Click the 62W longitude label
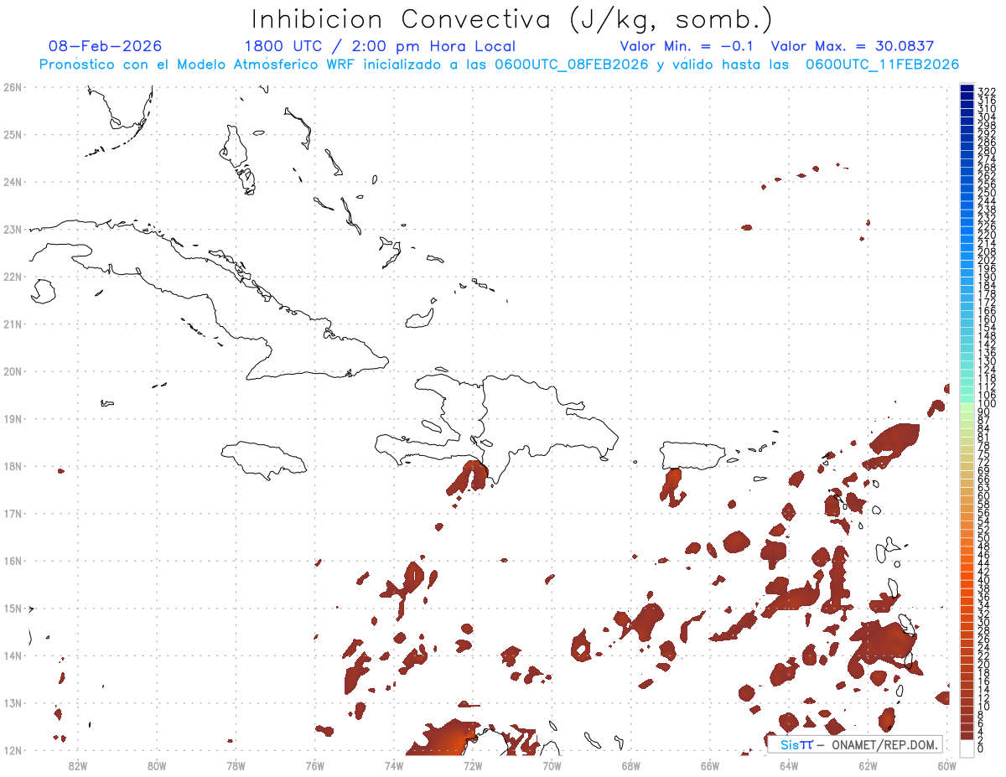 pos(868,764)
